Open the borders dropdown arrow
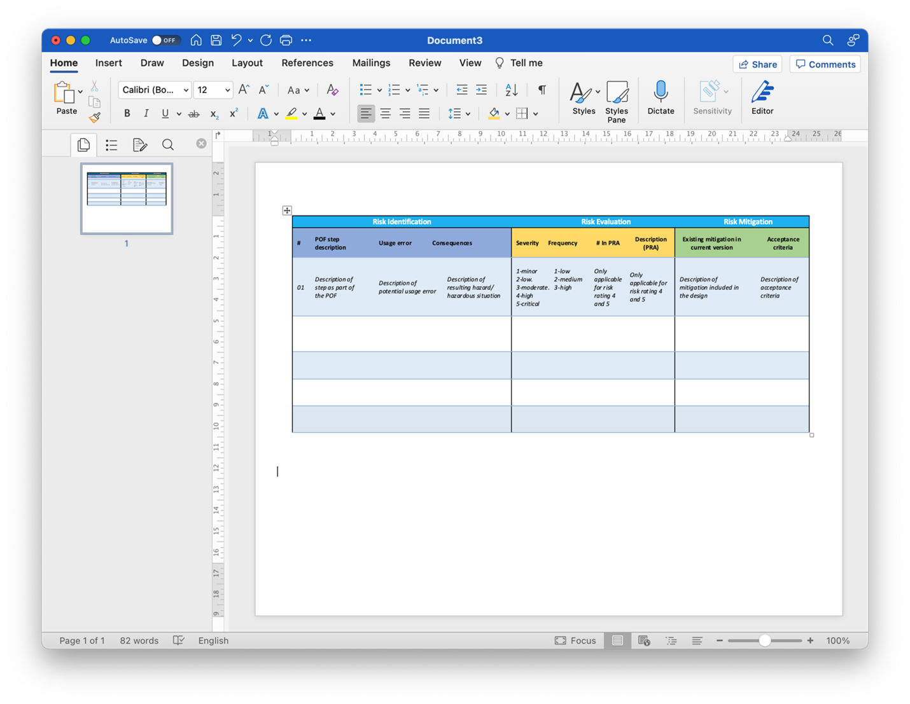The width and height of the screenshot is (910, 704). click(536, 114)
